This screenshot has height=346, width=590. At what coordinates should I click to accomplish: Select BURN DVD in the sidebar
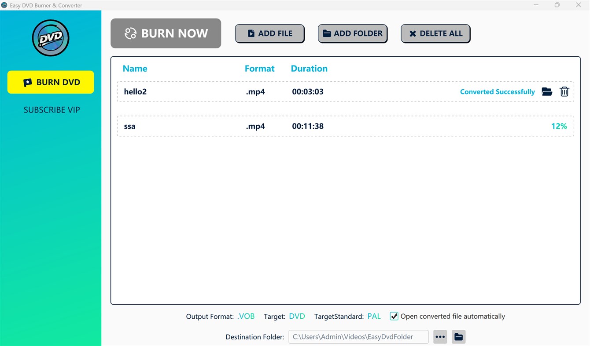(50, 82)
